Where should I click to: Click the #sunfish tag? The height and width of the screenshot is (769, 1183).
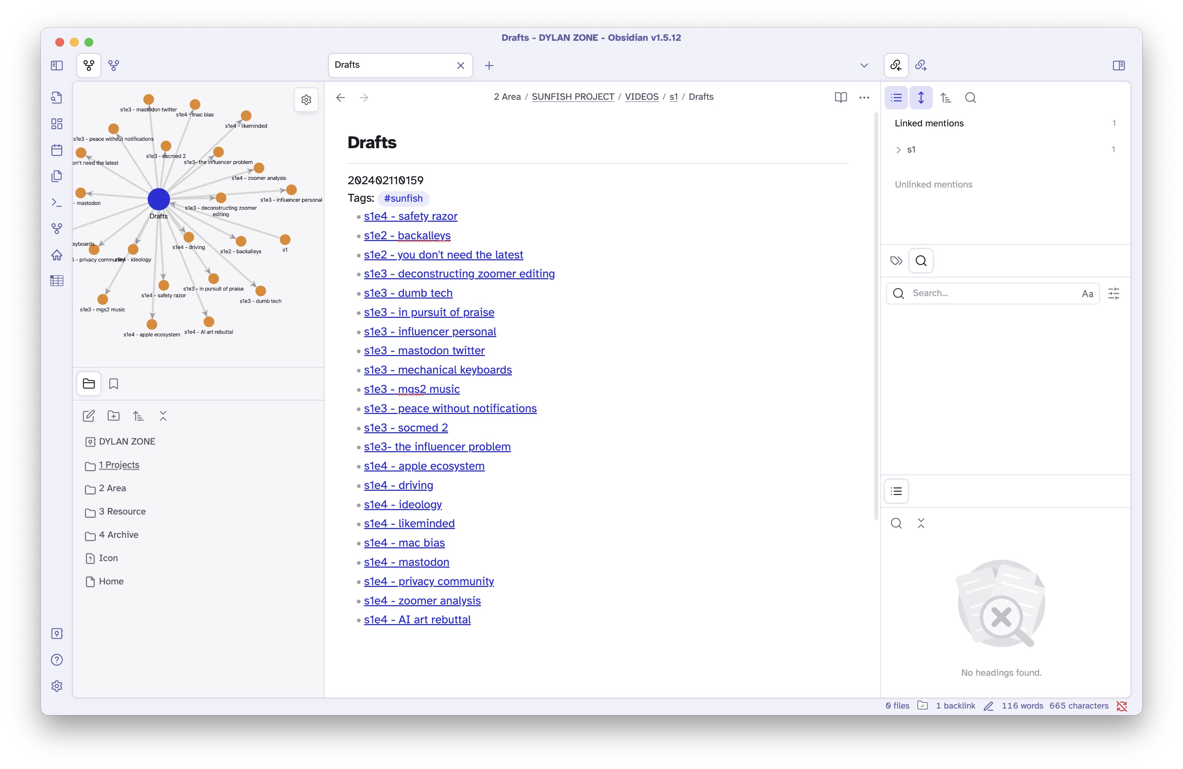(x=403, y=198)
